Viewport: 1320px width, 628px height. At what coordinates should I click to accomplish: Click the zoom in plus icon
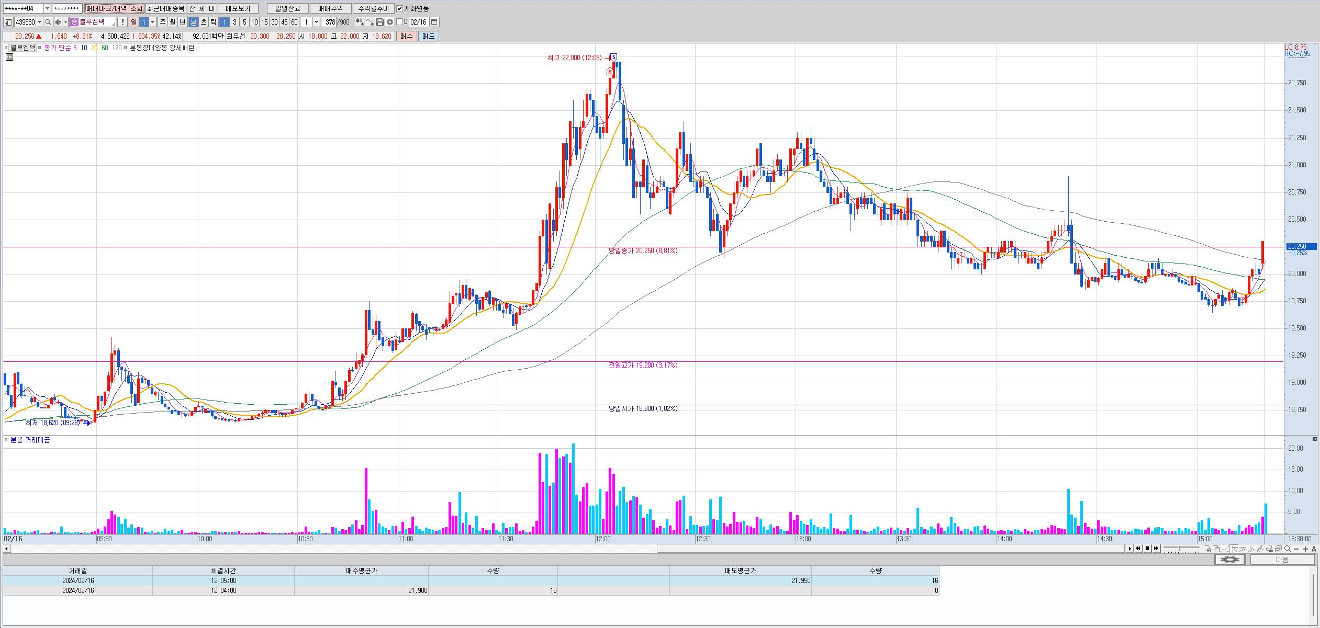click(1305, 549)
